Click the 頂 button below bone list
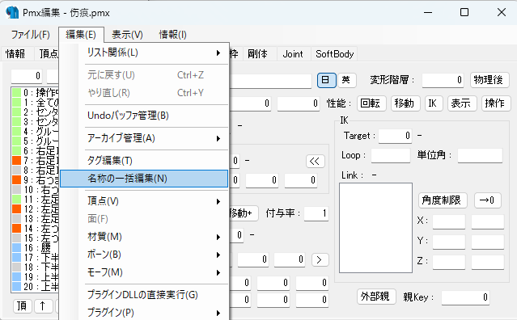Image resolution: width=517 pixels, height=320 pixels. (x=23, y=306)
